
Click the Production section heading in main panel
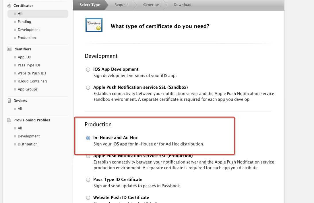click(x=98, y=124)
